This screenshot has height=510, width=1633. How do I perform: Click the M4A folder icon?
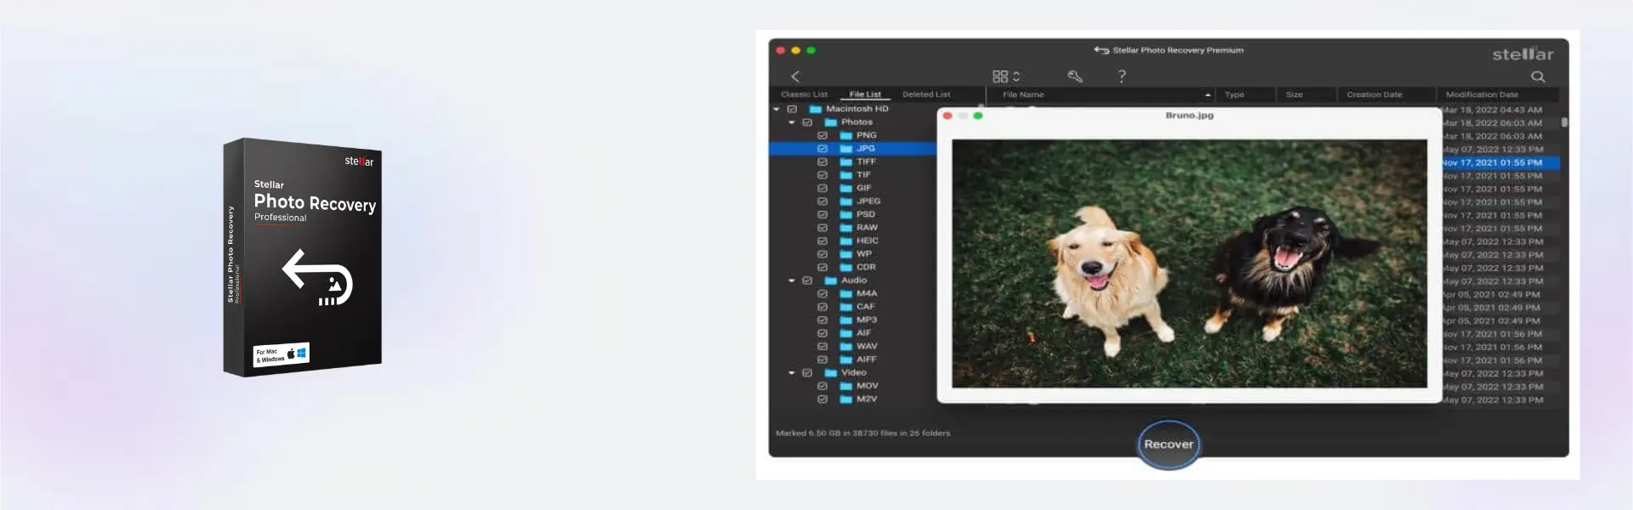[x=846, y=293]
